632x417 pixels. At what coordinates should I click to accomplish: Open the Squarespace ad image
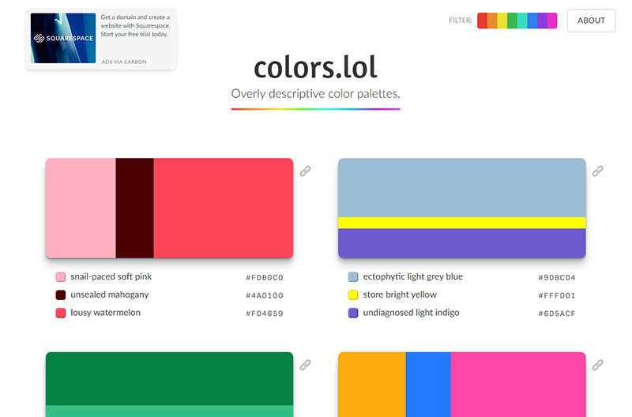(x=63, y=38)
